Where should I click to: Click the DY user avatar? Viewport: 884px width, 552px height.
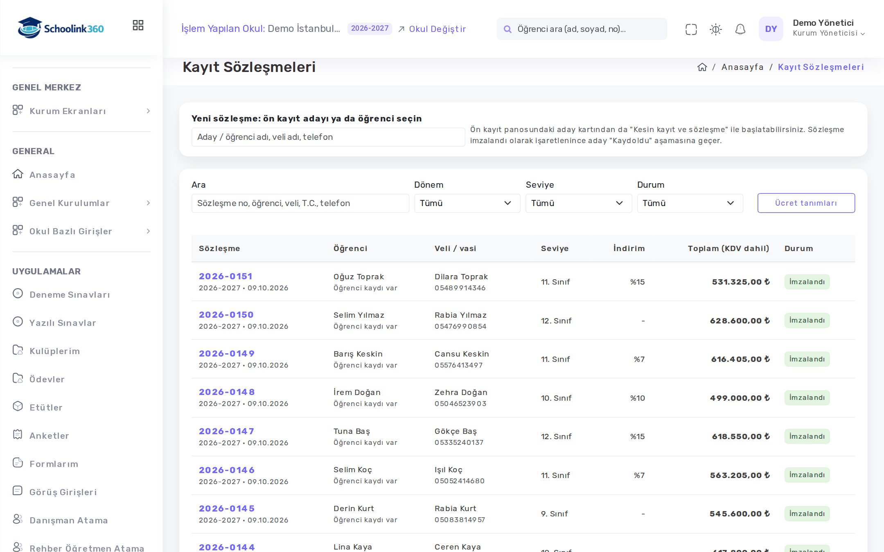771,29
